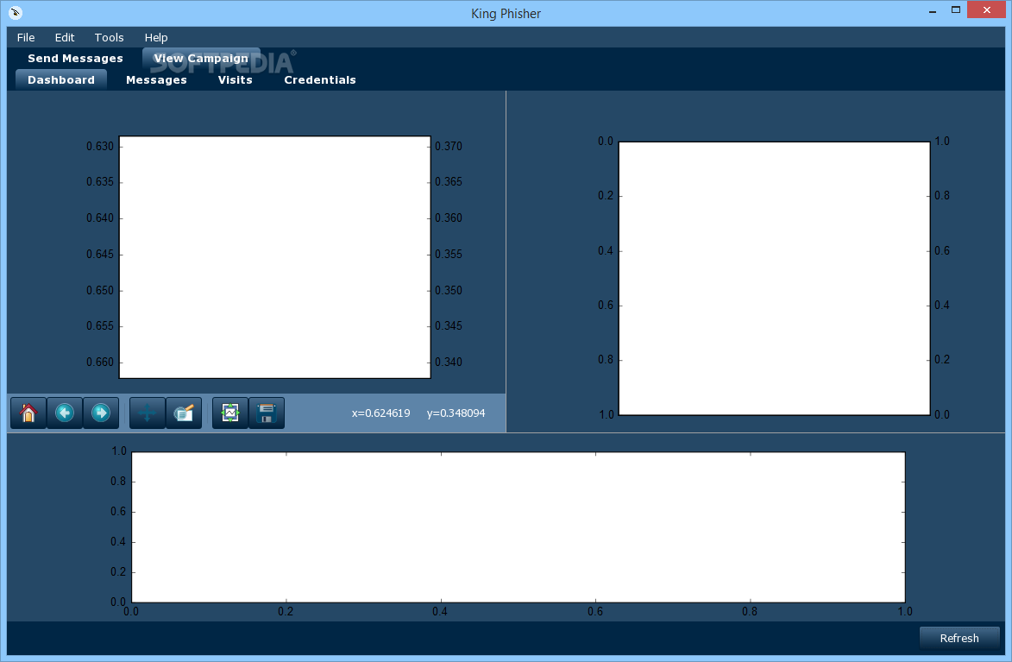
Task: Save the figure with floppy disk icon
Action: point(267,413)
